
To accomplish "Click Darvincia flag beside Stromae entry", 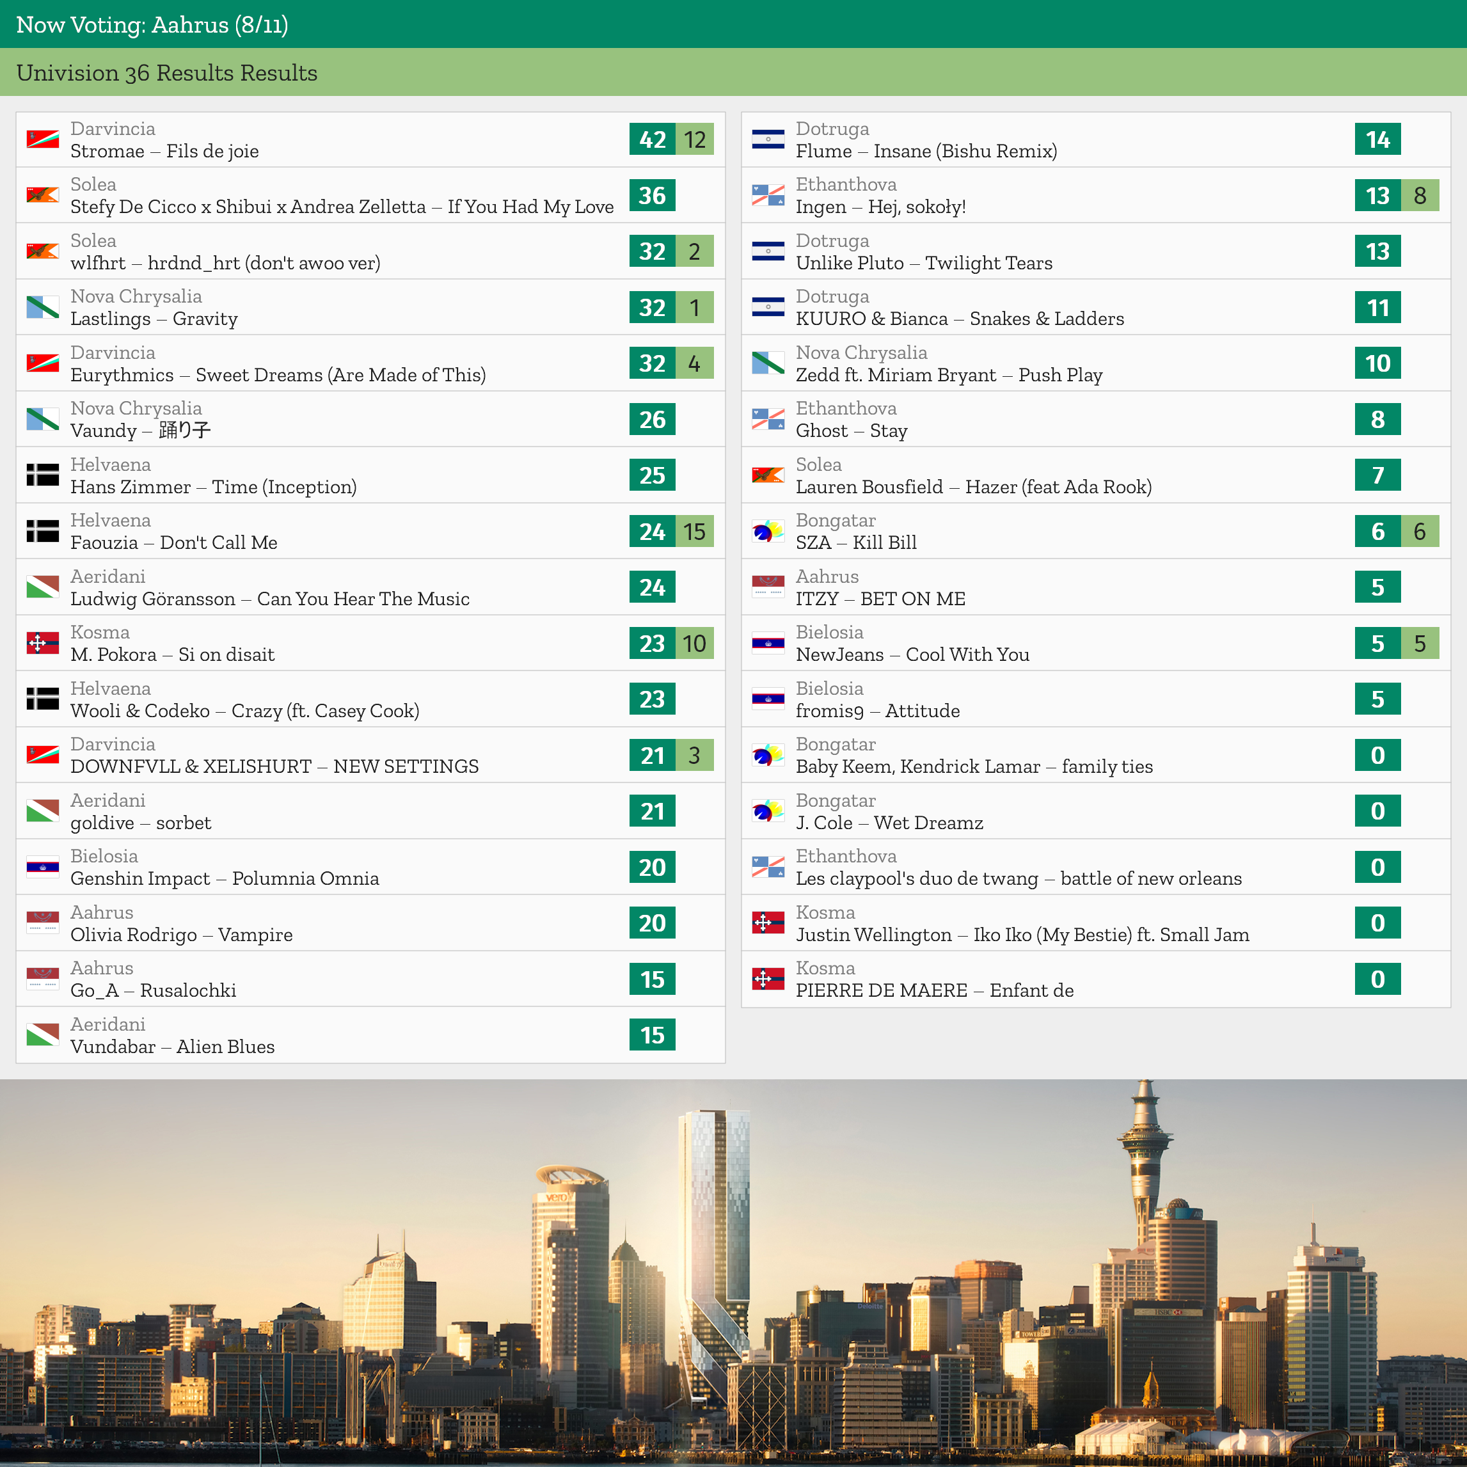I will pyautogui.click(x=42, y=139).
